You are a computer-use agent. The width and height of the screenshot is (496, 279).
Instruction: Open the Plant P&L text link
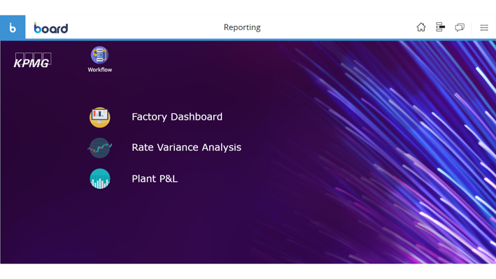point(155,179)
